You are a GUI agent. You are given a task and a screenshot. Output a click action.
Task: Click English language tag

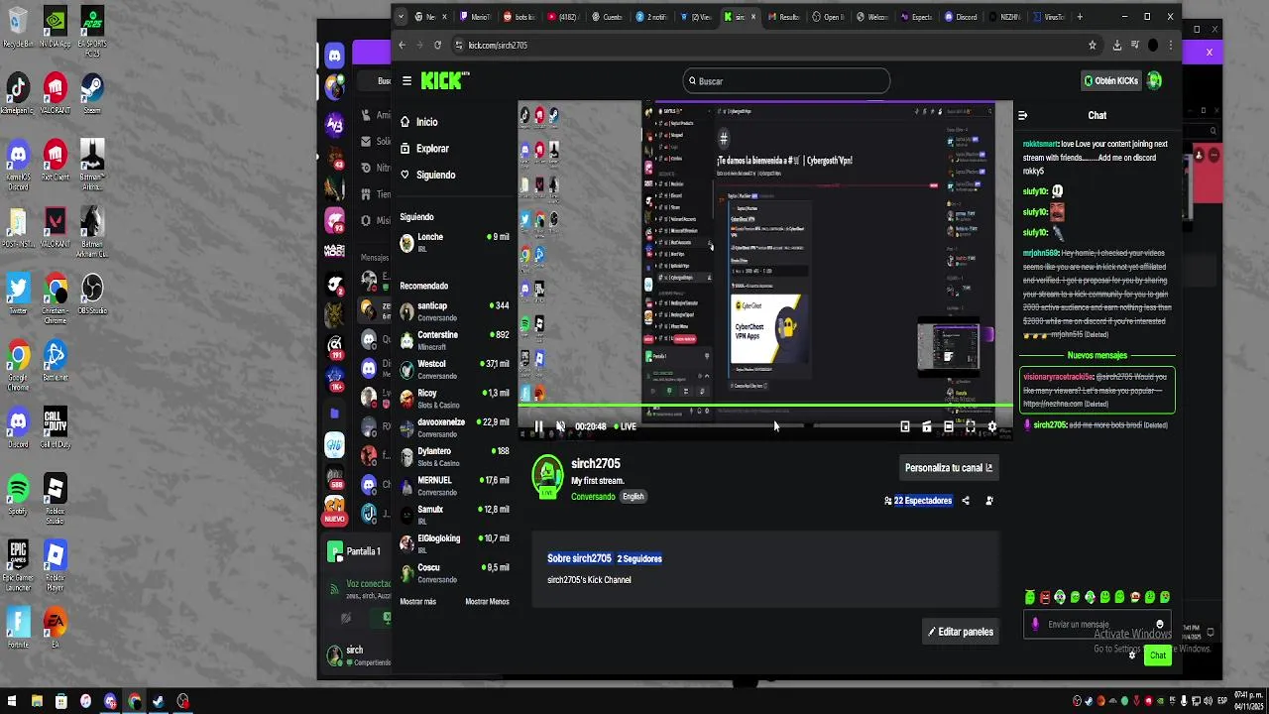point(634,497)
